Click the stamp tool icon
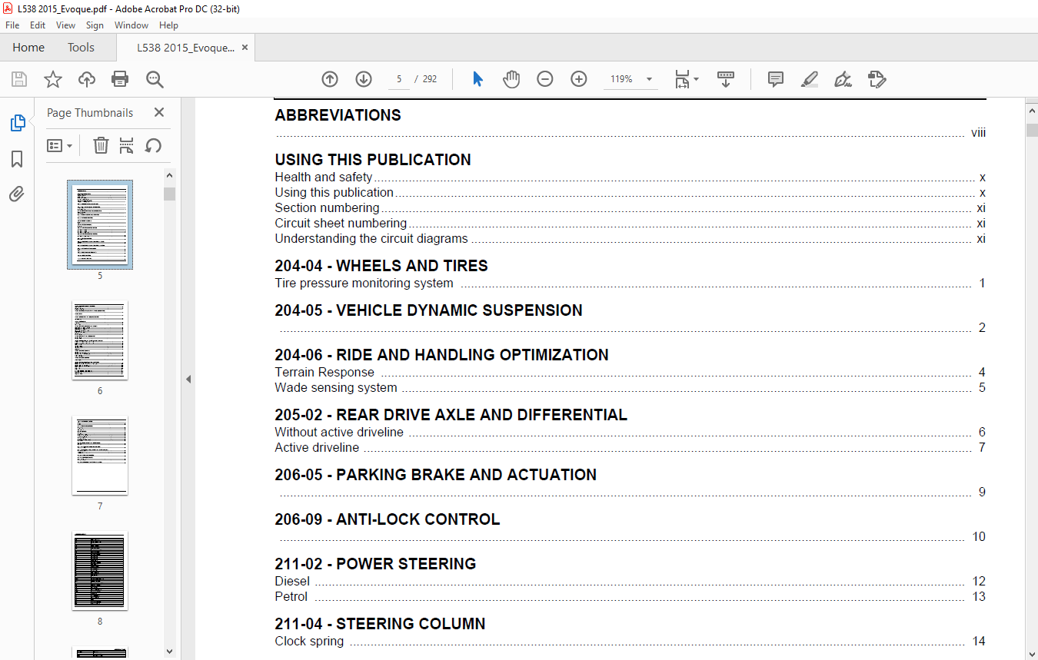Screen dimensions: 1038x660 [x=877, y=79]
